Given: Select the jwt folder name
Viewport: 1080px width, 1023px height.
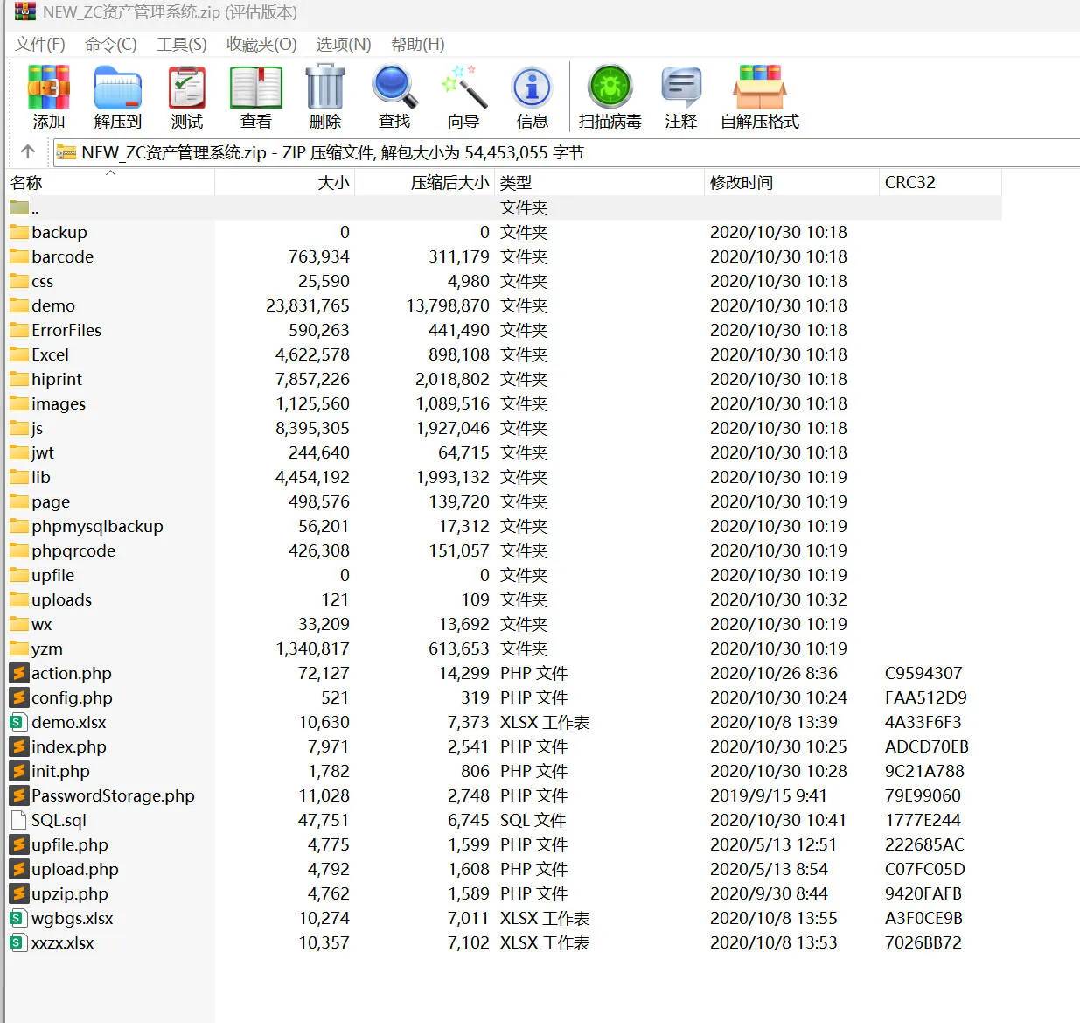Looking at the screenshot, I should point(43,452).
